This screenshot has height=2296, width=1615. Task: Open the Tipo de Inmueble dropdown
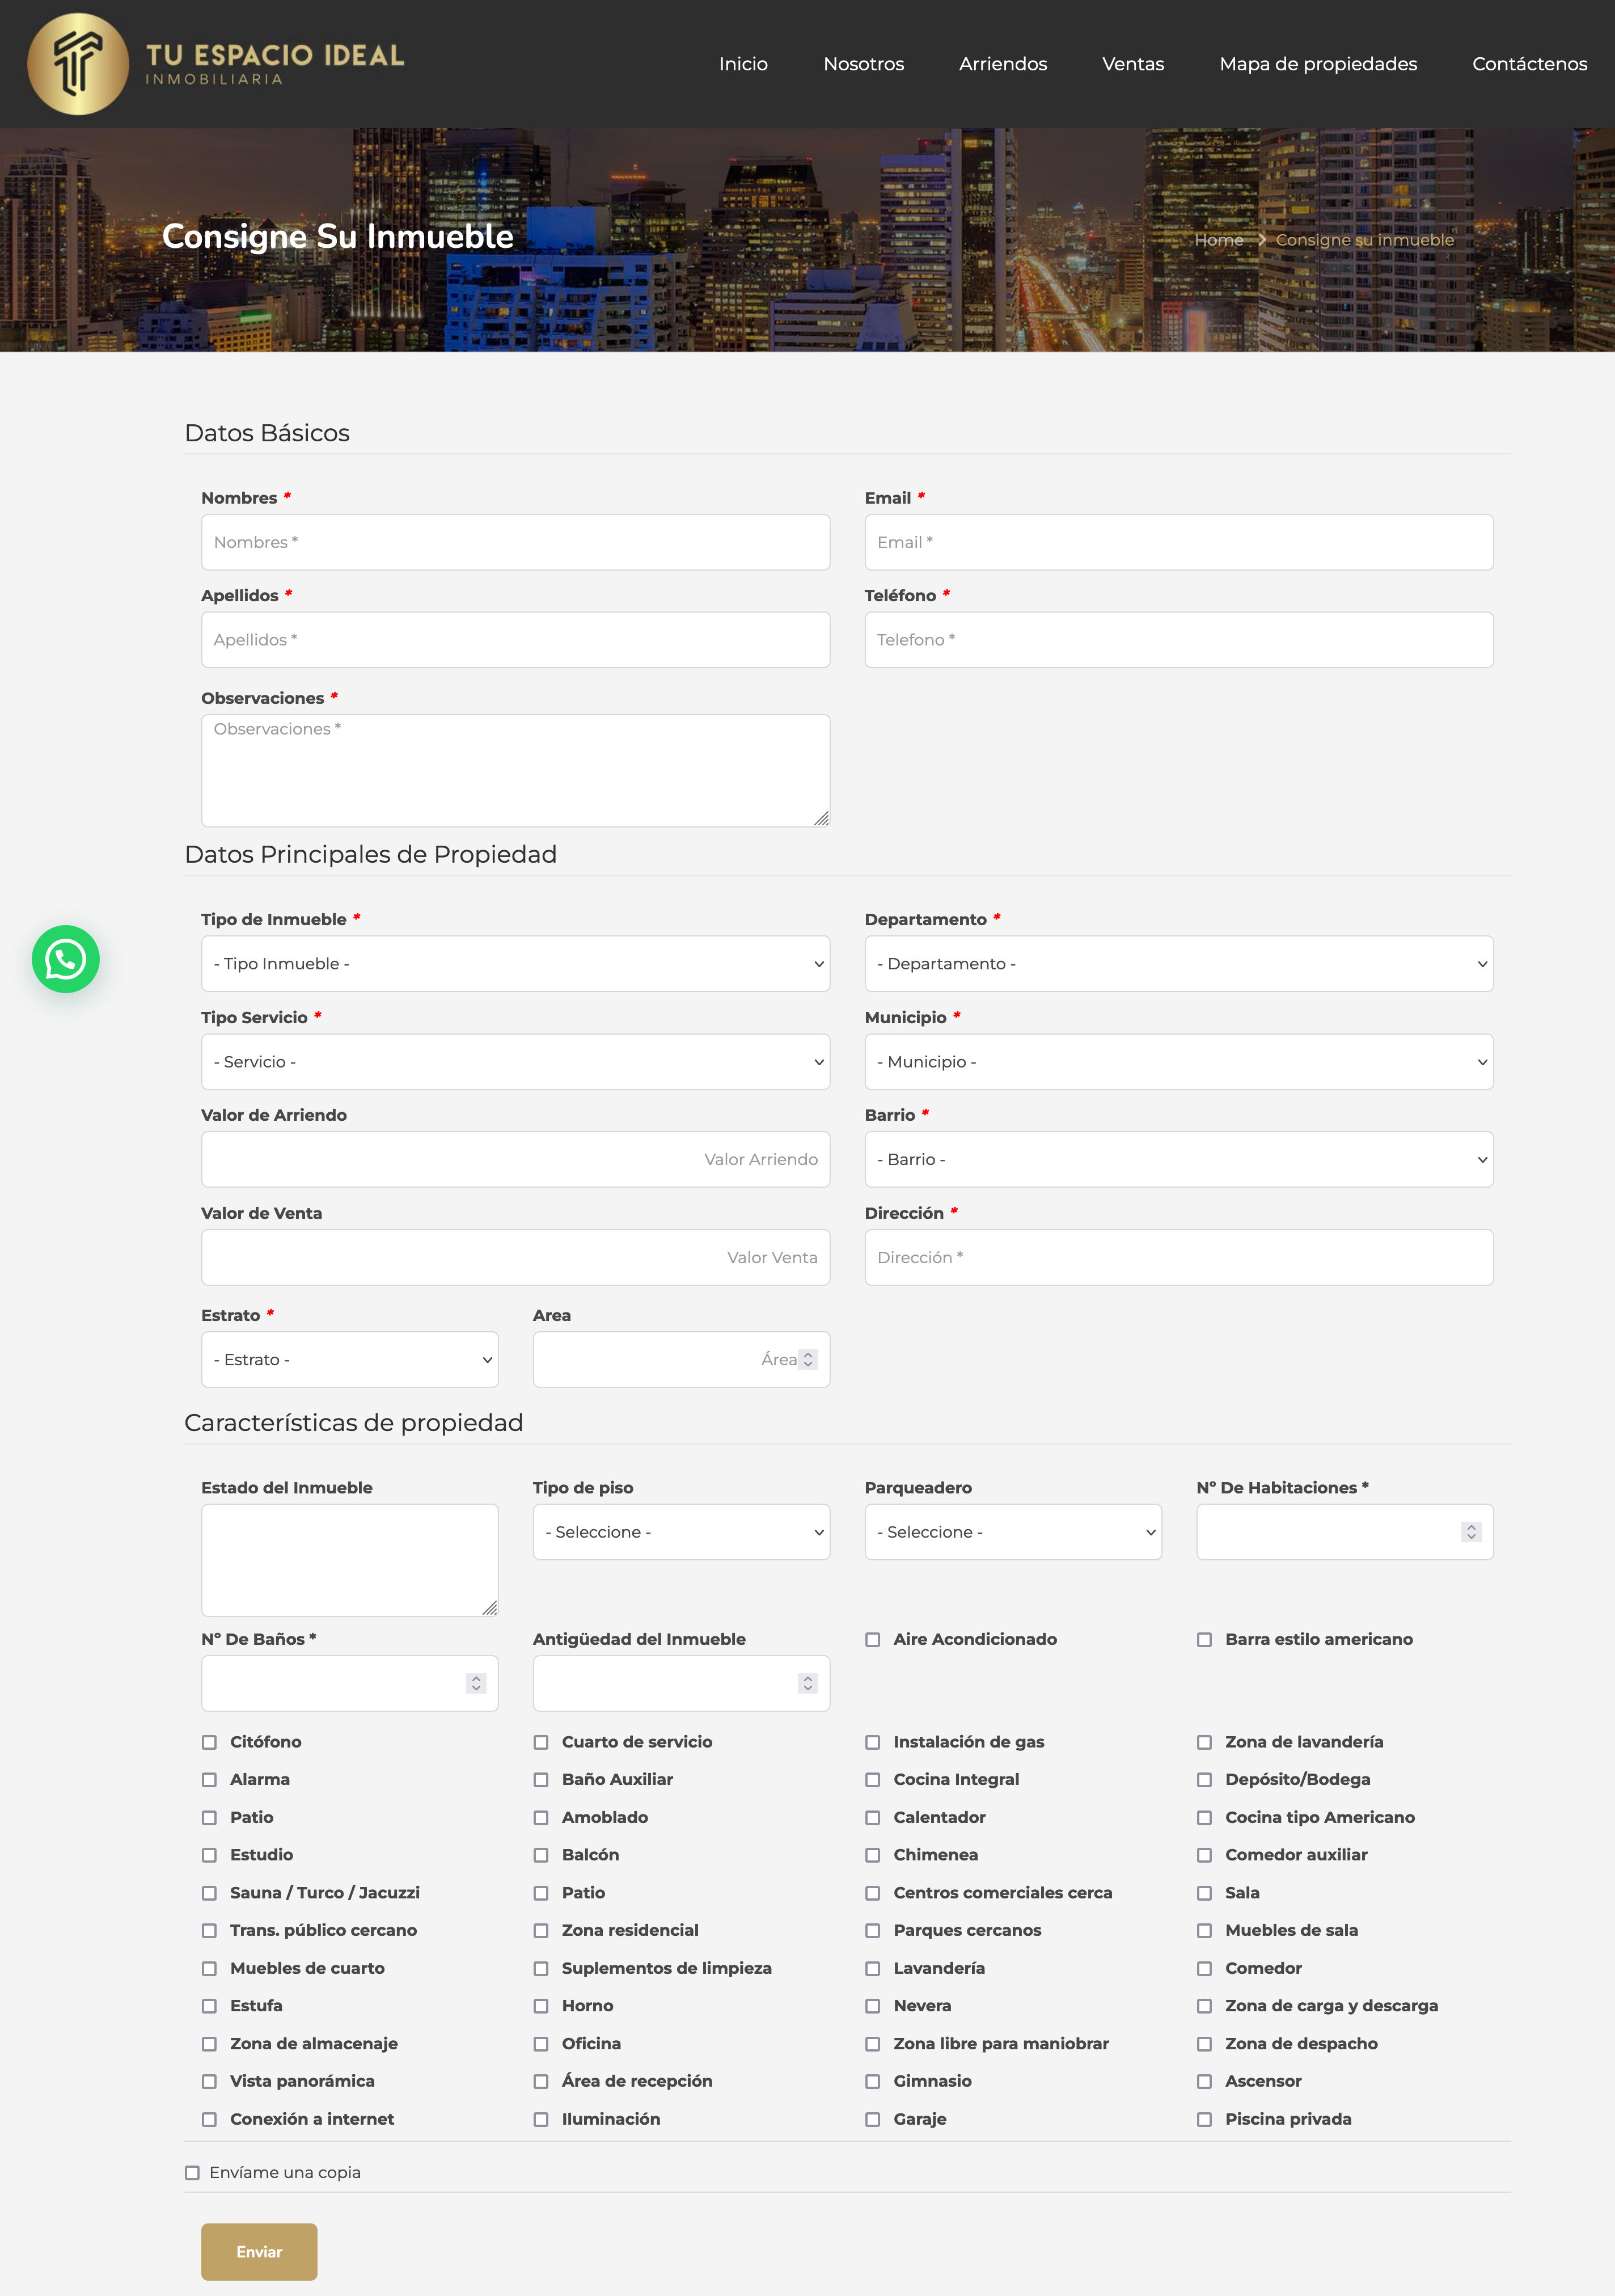[515, 964]
